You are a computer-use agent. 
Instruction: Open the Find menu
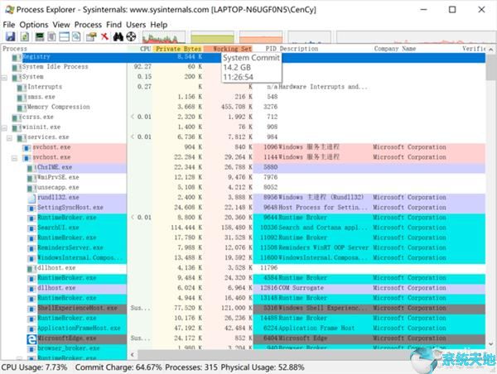(x=113, y=25)
